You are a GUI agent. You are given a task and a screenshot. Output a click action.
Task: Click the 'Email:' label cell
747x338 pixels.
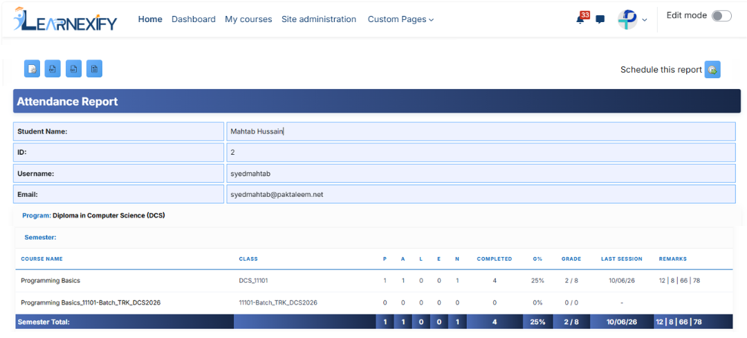[x=119, y=195]
